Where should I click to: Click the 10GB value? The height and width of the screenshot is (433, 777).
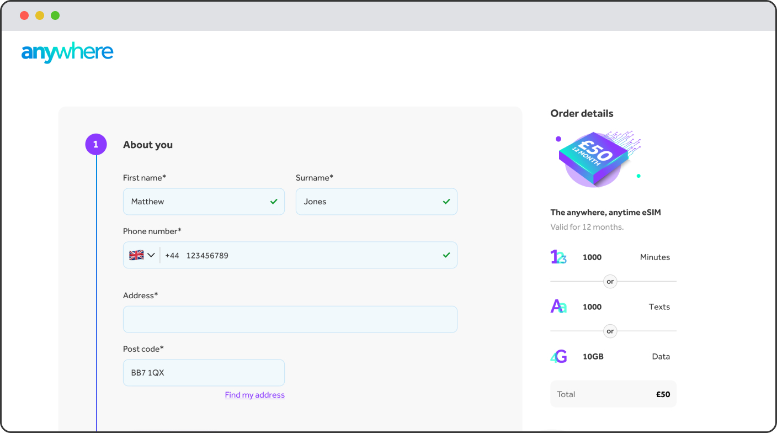coord(593,357)
